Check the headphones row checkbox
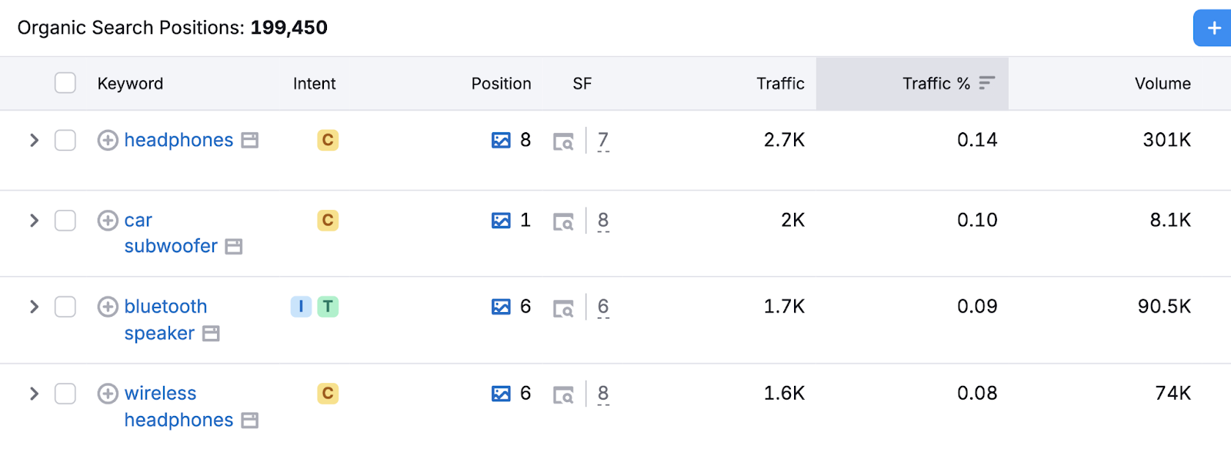Viewport: 1231px width, 449px height. [x=65, y=140]
